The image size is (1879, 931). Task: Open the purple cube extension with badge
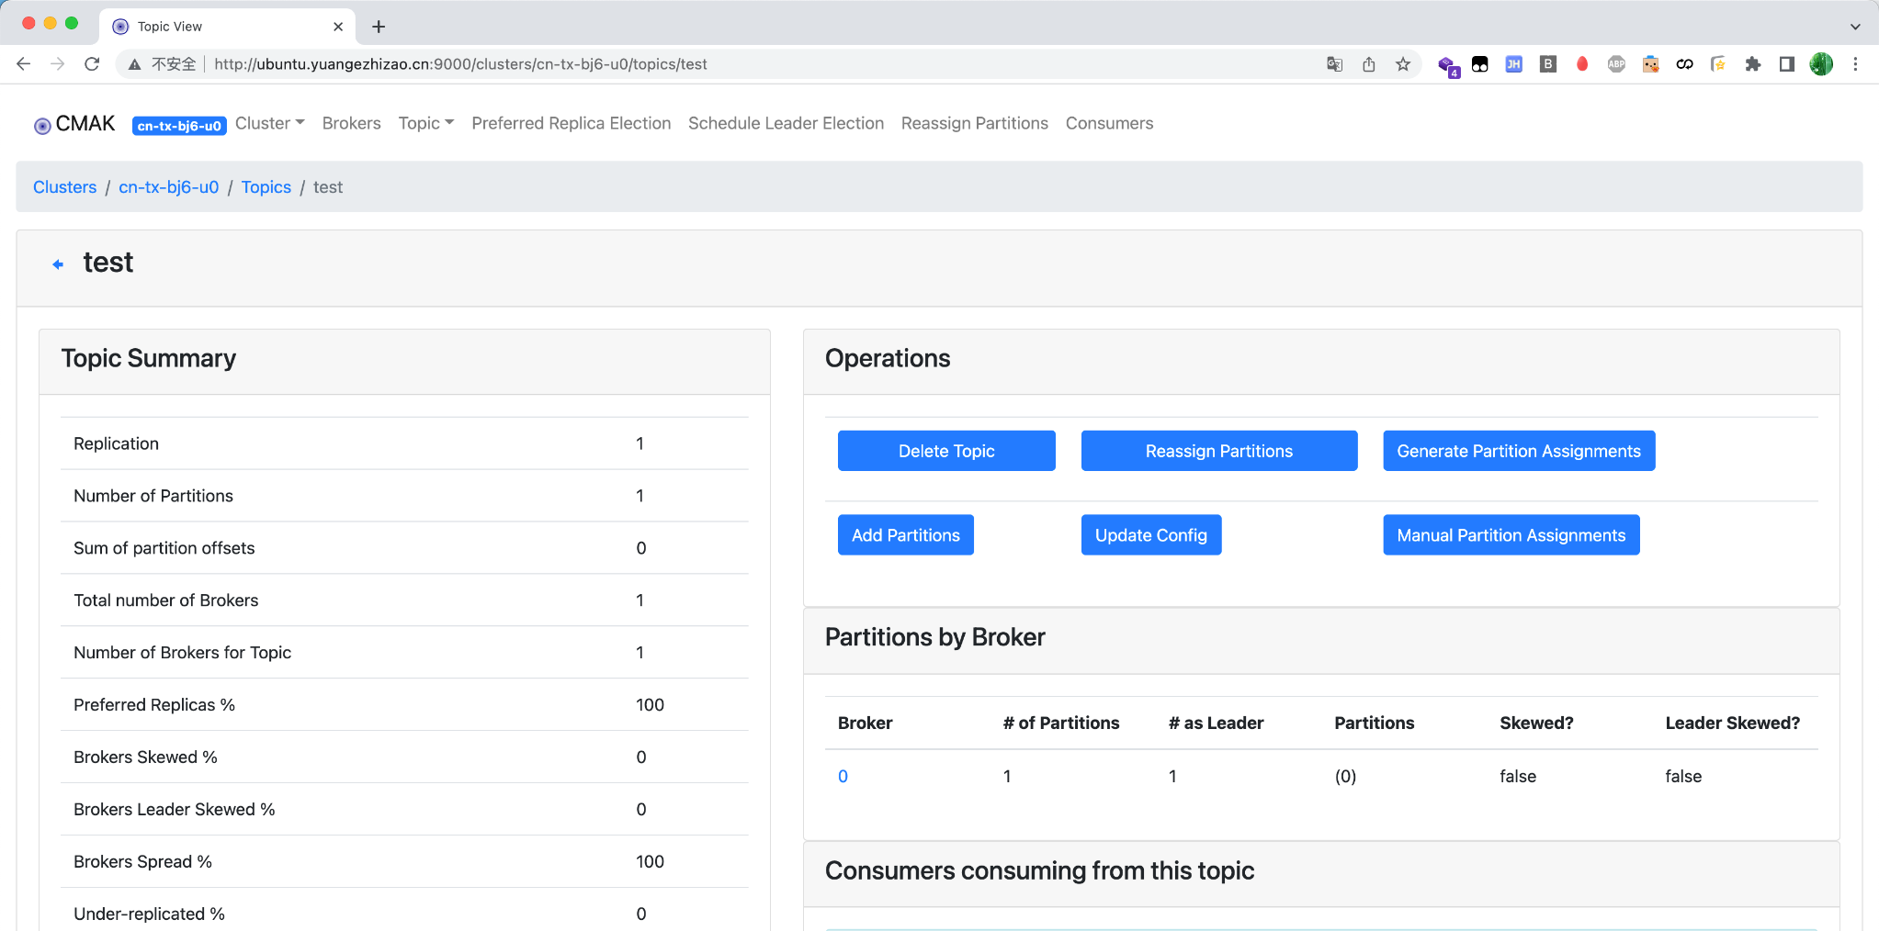pos(1448,65)
